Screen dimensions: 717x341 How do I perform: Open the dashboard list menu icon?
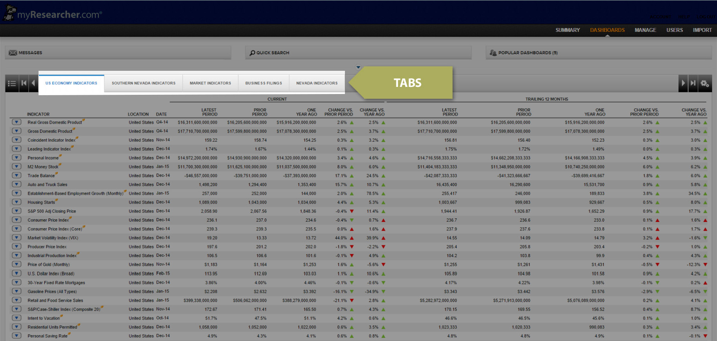pyautogui.click(x=12, y=83)
